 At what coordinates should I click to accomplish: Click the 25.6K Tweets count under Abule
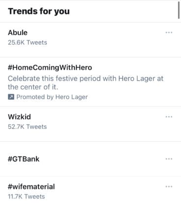coord(27,43)
